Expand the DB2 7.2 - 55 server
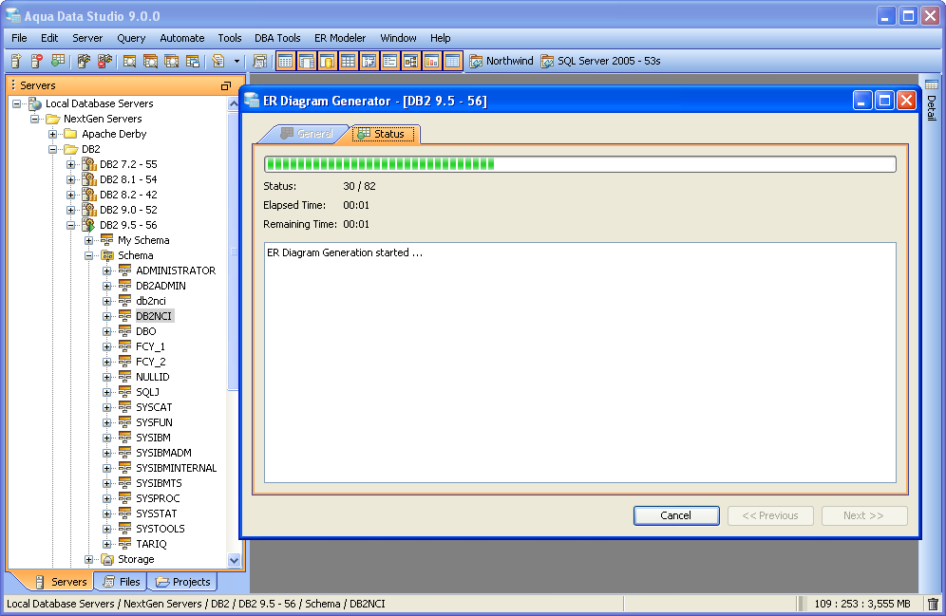This screenshot has width=946, height=616. point(71,164)
